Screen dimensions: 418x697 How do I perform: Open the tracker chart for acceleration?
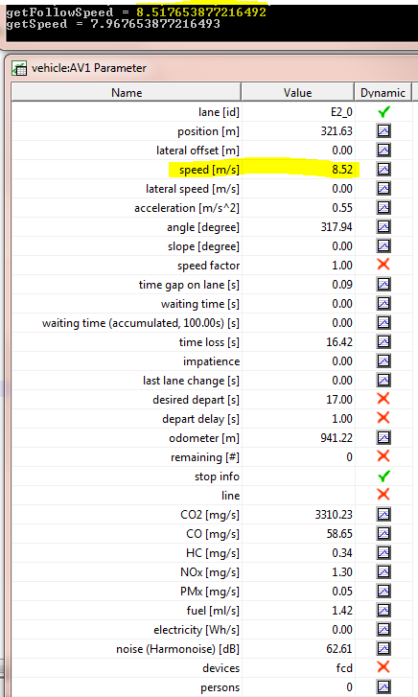pos(383,208)
